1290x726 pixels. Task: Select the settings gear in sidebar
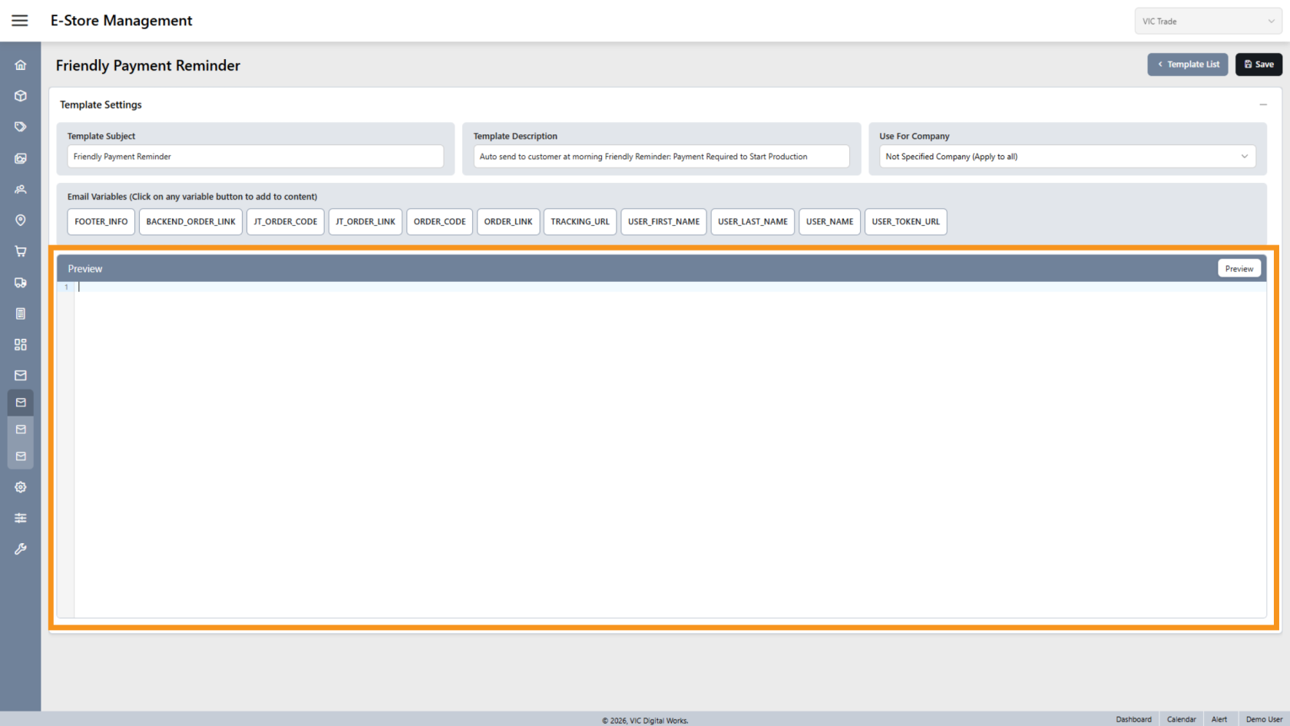20,486
